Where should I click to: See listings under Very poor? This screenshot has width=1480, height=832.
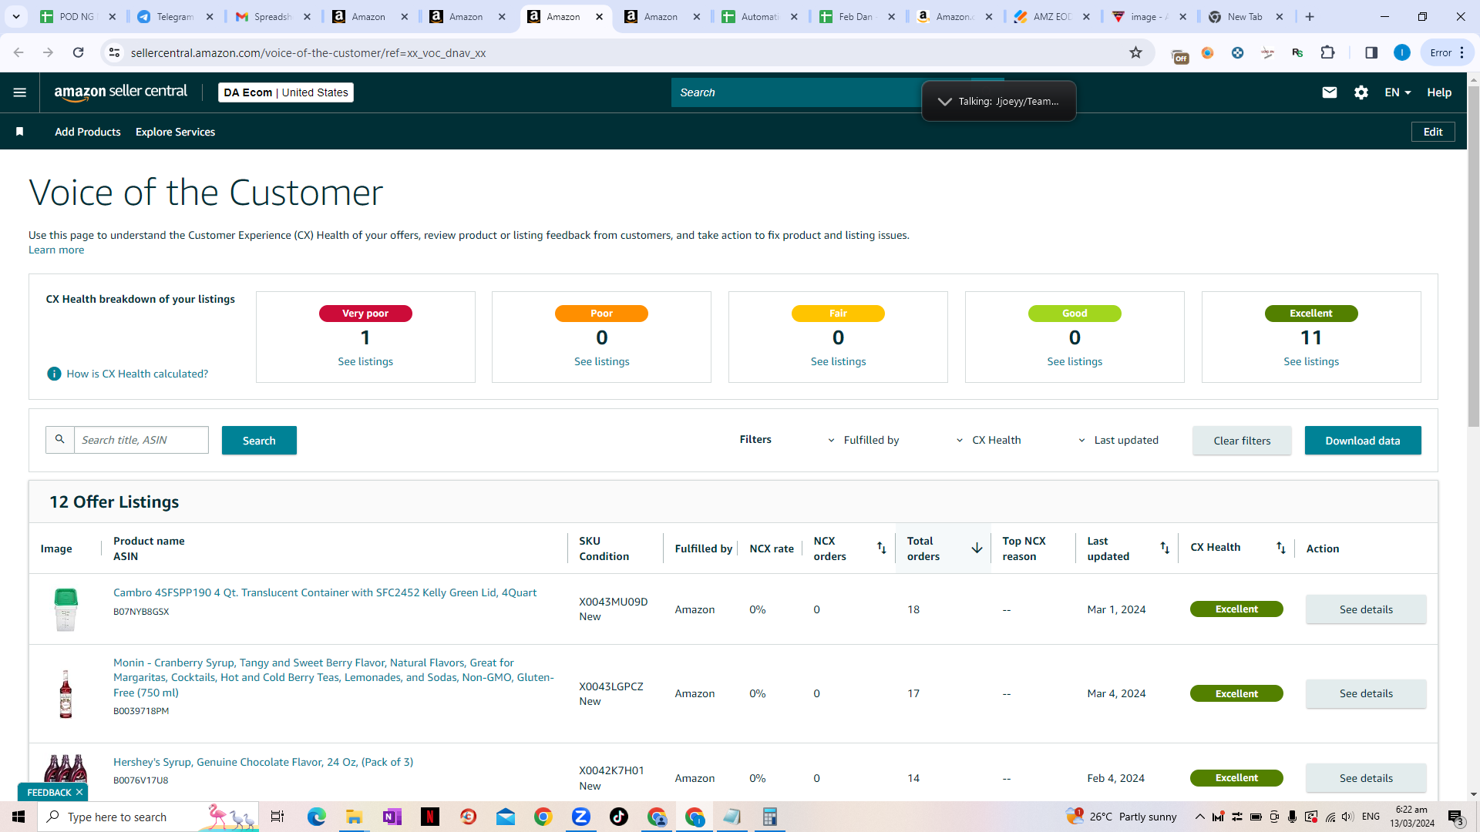point(365,361)
